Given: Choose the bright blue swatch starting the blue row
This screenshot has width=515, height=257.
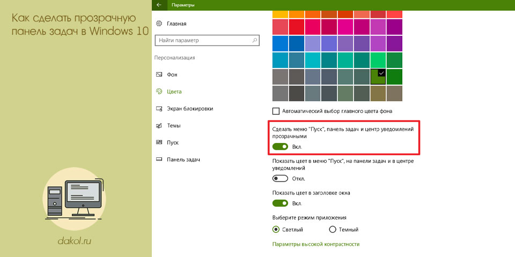Looking at the screenshot, I should pyautogui.click(x=280, y=43).
